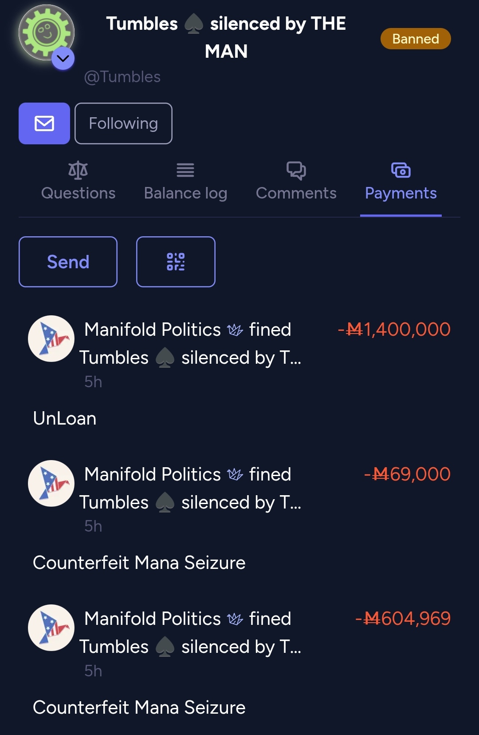The width and height of the screenshot is (479, 735).
Task: Tap the Send mana button
Action: click(68, 262)
